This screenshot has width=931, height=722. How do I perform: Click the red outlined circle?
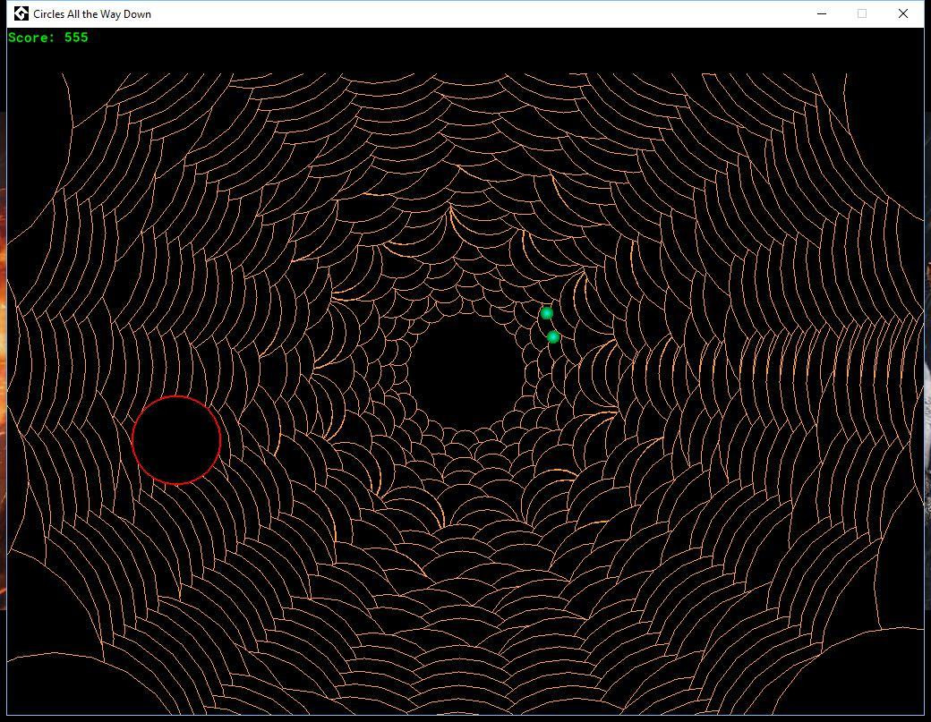click(x=176, y=440)
